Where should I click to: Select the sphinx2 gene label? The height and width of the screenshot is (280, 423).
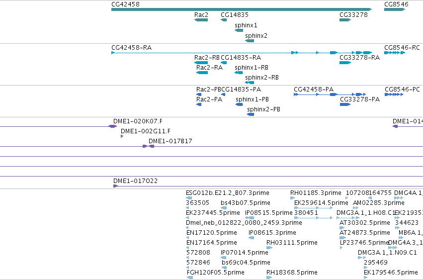click(x=256, y=36)
